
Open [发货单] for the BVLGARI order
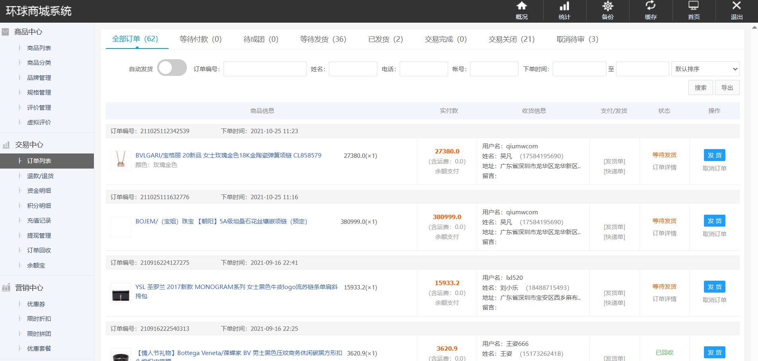(614, 161)
